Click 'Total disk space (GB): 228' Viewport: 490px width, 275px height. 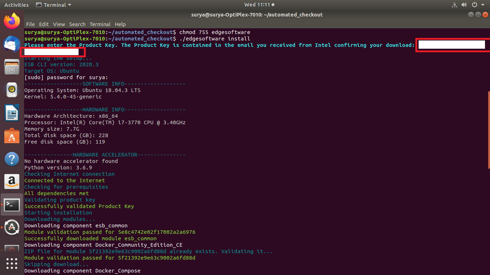click(66, 135)
